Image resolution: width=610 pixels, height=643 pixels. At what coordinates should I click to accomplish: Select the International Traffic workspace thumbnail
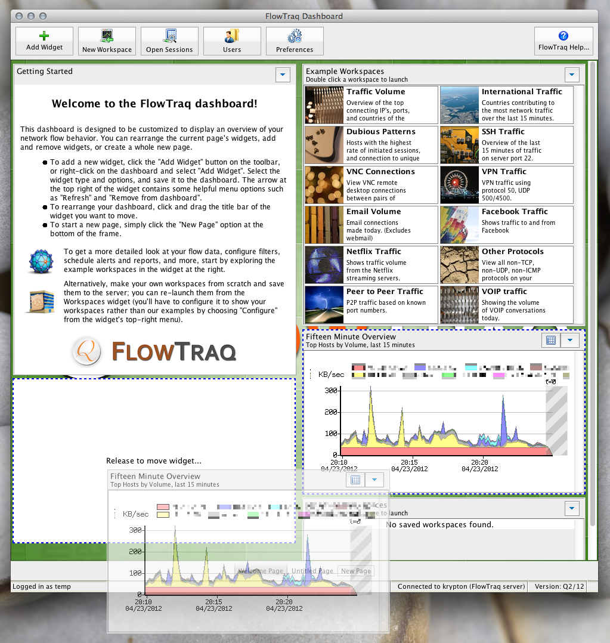point(459,105)
